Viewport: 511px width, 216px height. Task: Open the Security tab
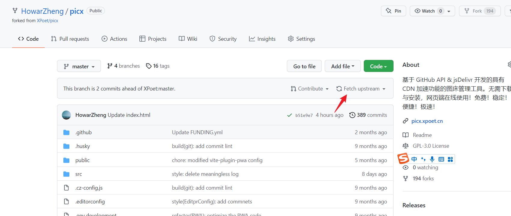click(223, 39)
